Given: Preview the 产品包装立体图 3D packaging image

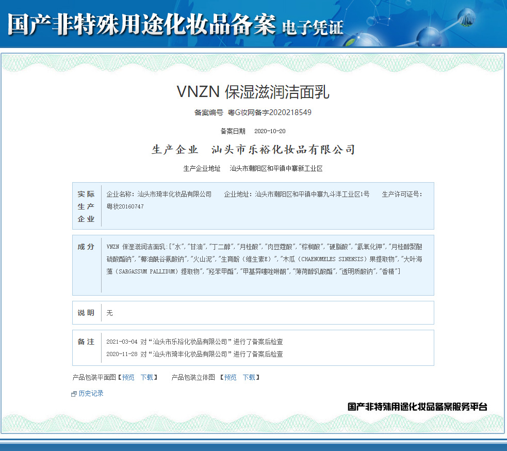Looking at the screenshot, I should coord(230,377).
